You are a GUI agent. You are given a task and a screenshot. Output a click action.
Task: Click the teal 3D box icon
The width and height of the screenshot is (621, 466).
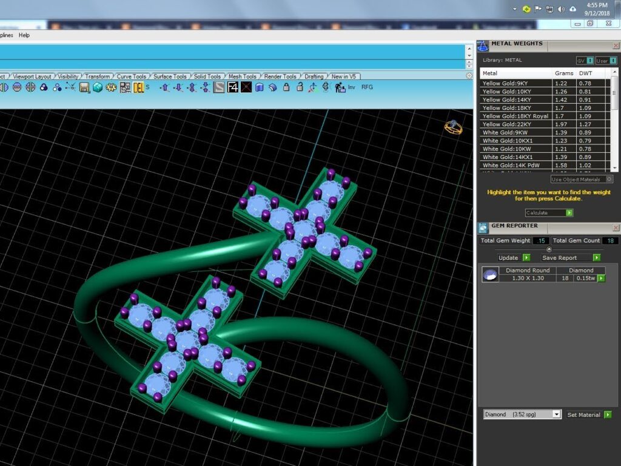click(98, 87)
